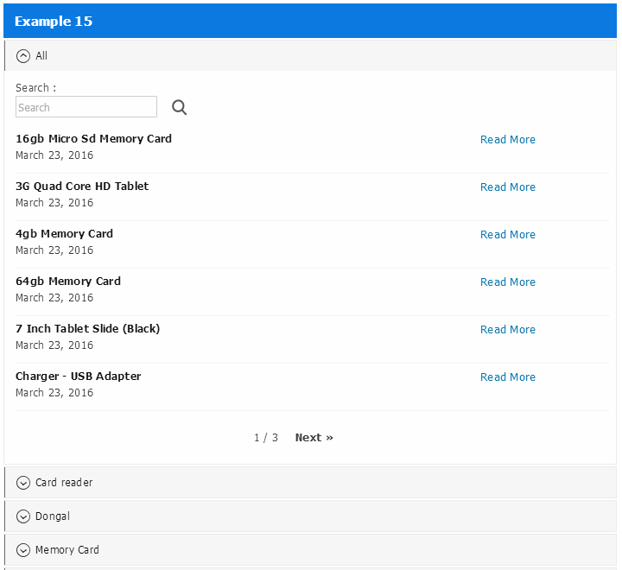Select the 7 Inch Tablet Slide (Black) title
Screen dimensions: 622x570
(87, 329)
